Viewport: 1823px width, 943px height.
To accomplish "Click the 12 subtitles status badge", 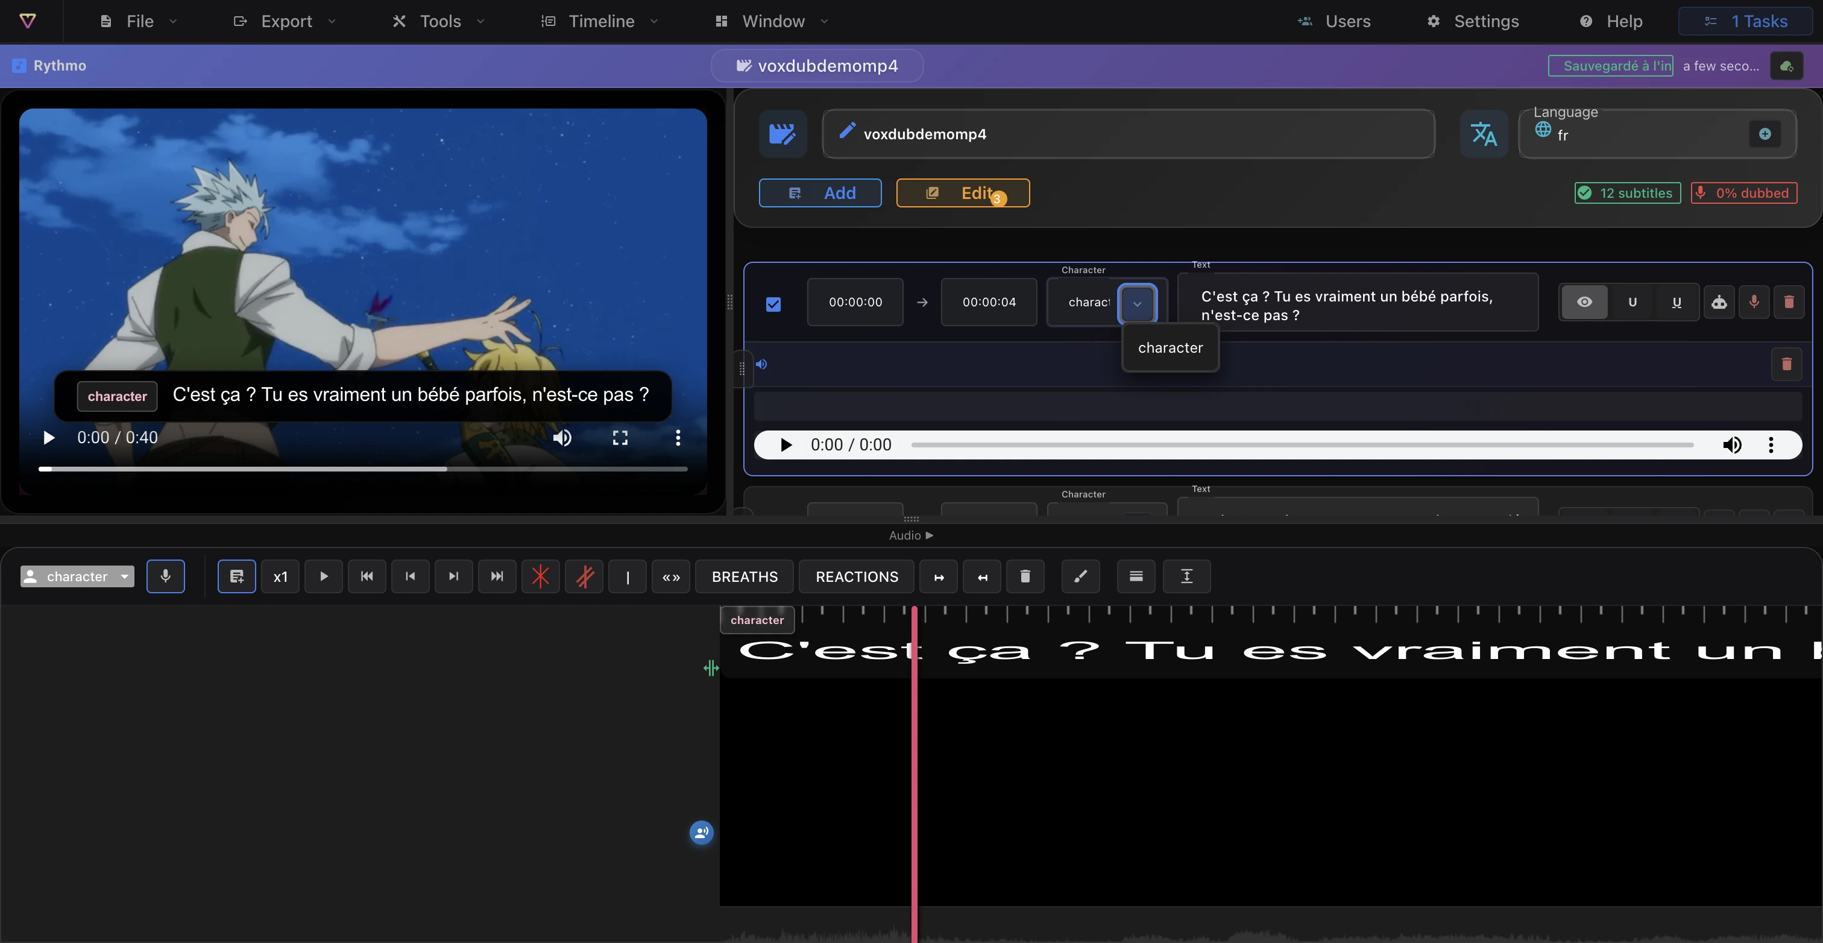I will coord(1628,192).
